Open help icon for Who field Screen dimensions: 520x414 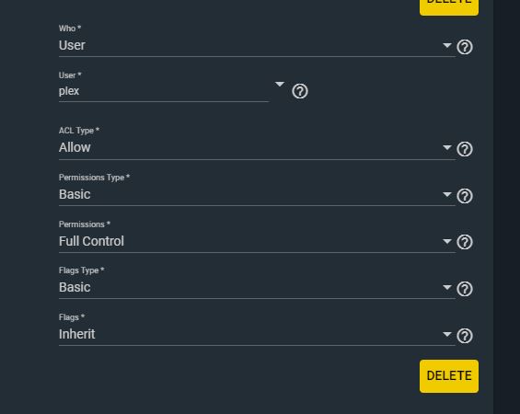pyautogui.click(x=465, y=47)
